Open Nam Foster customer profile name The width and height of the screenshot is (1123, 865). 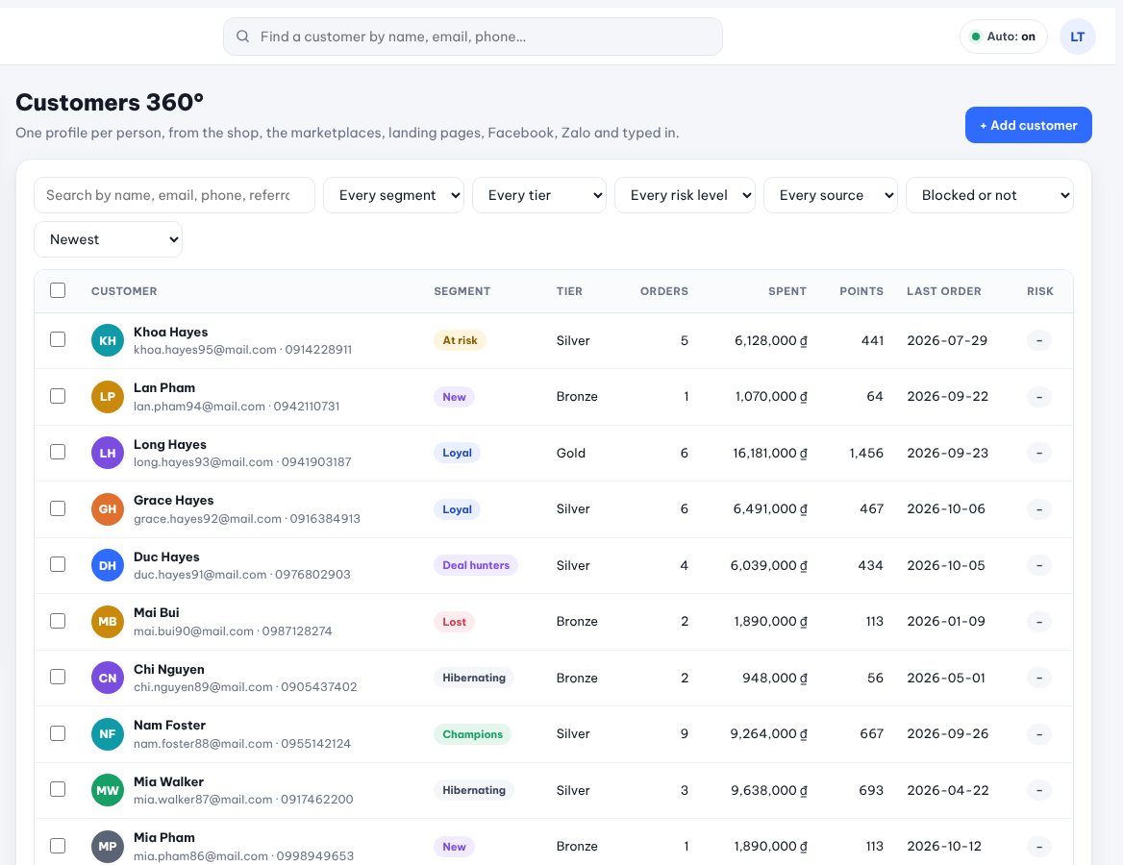[169, 726]
